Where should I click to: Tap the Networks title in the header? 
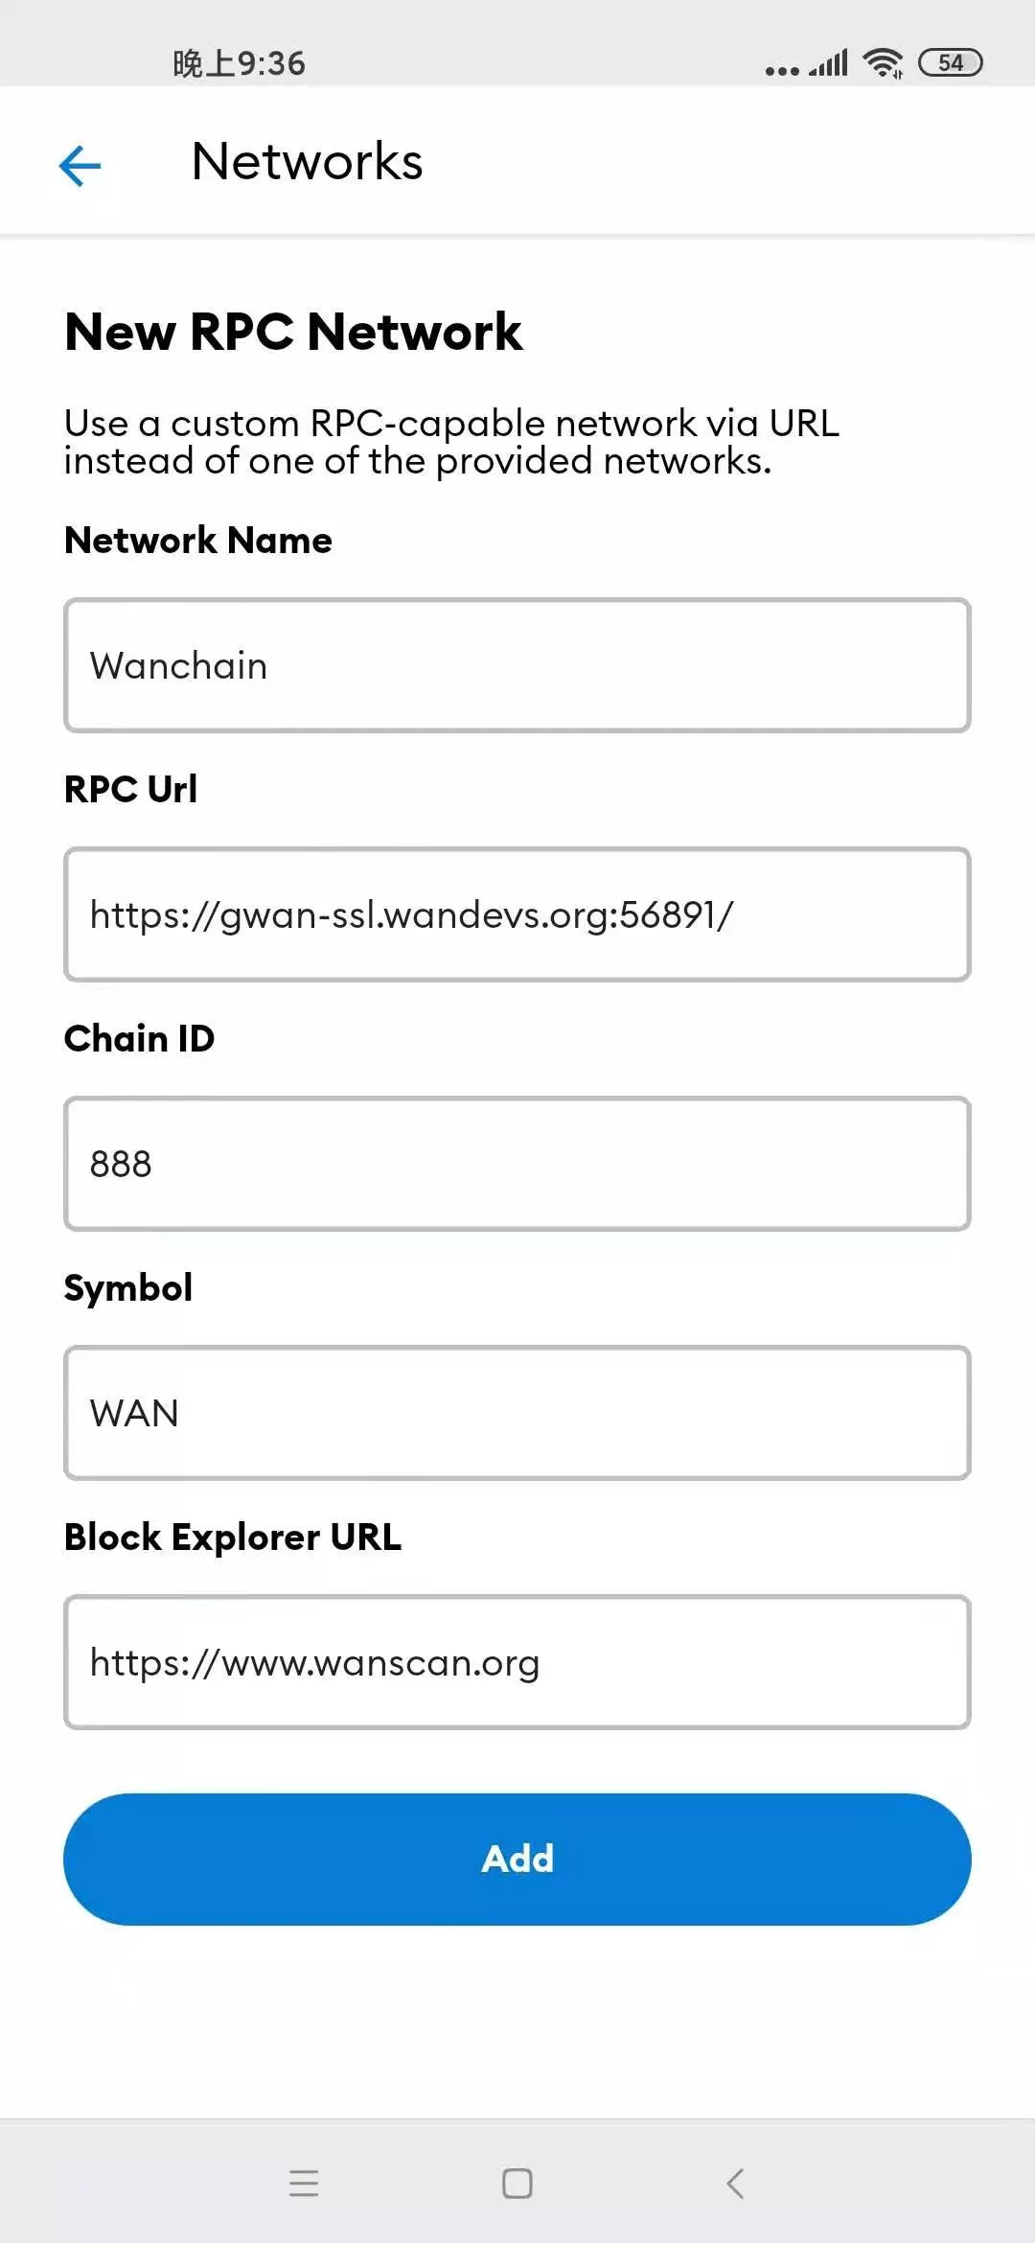pos(307,161)
